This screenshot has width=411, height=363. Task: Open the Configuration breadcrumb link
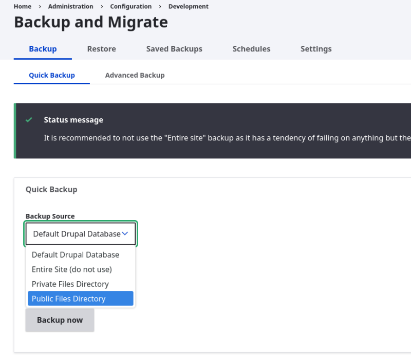131,6
